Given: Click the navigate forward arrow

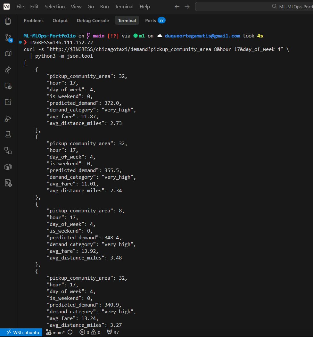Looking at the screenshot, I should pos(187,7).
